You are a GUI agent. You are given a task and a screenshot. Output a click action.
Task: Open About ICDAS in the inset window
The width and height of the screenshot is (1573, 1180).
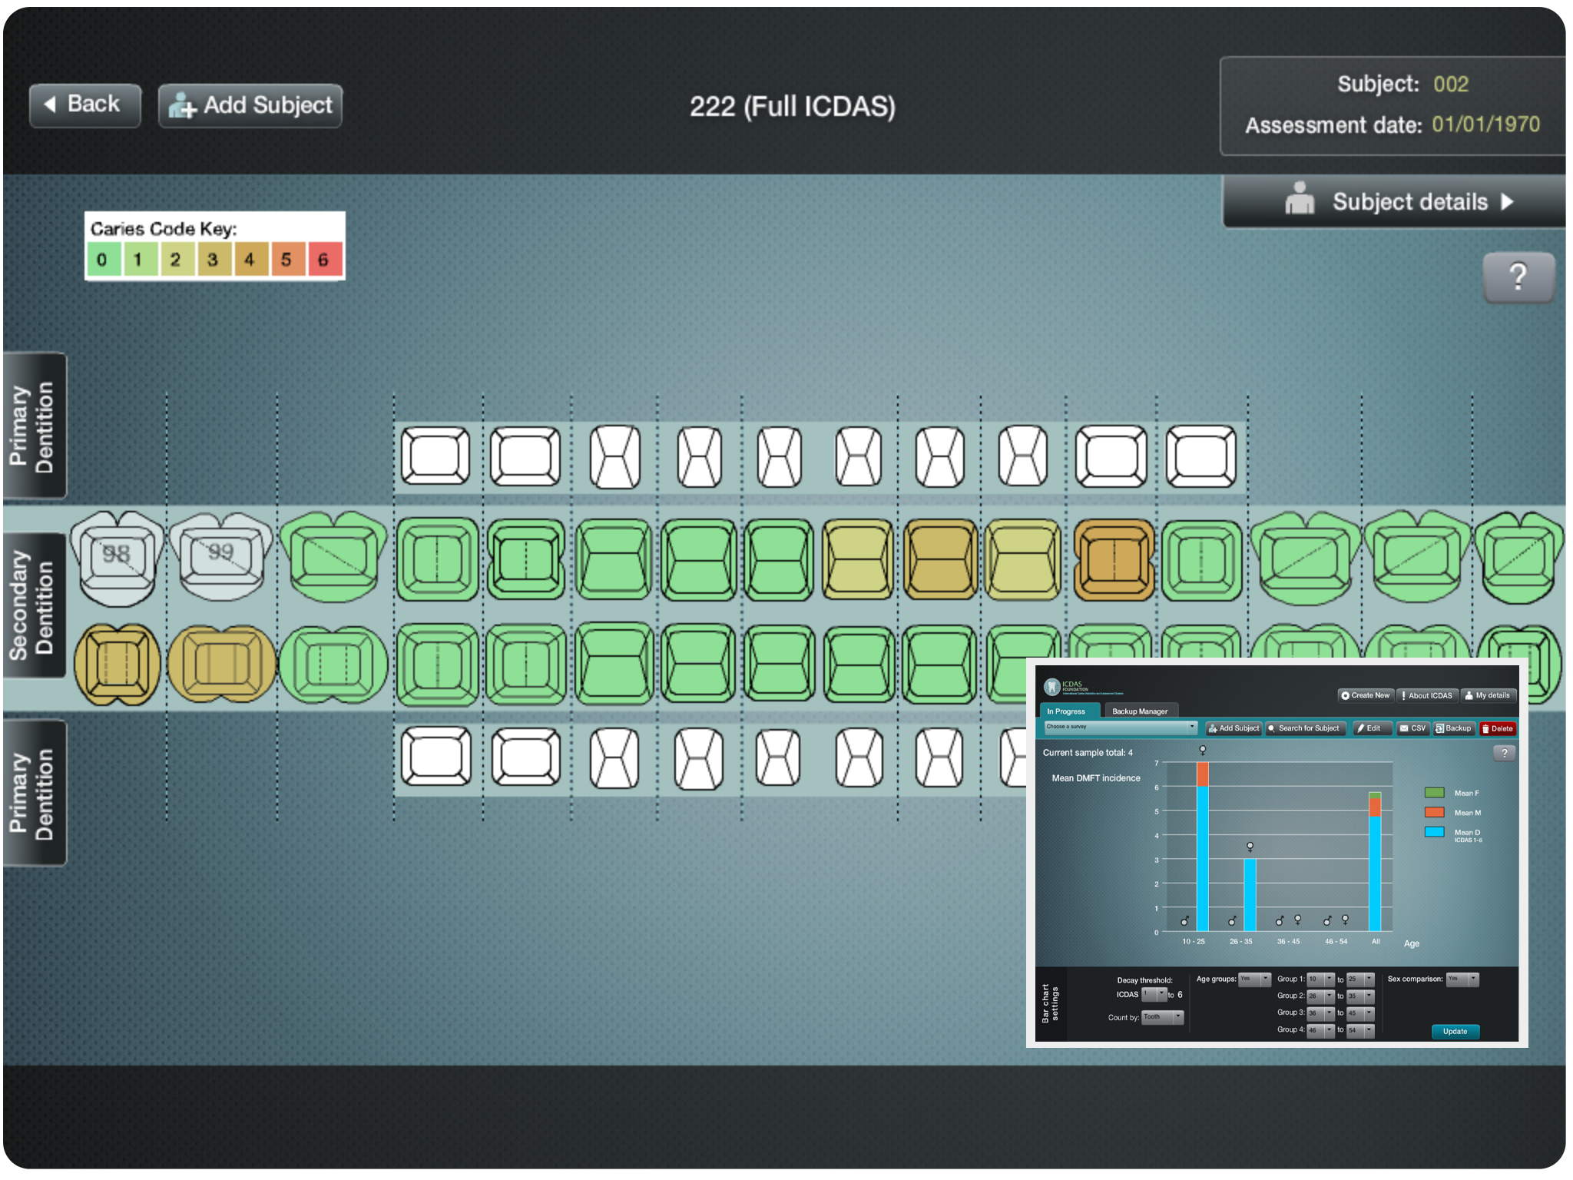1427,695
